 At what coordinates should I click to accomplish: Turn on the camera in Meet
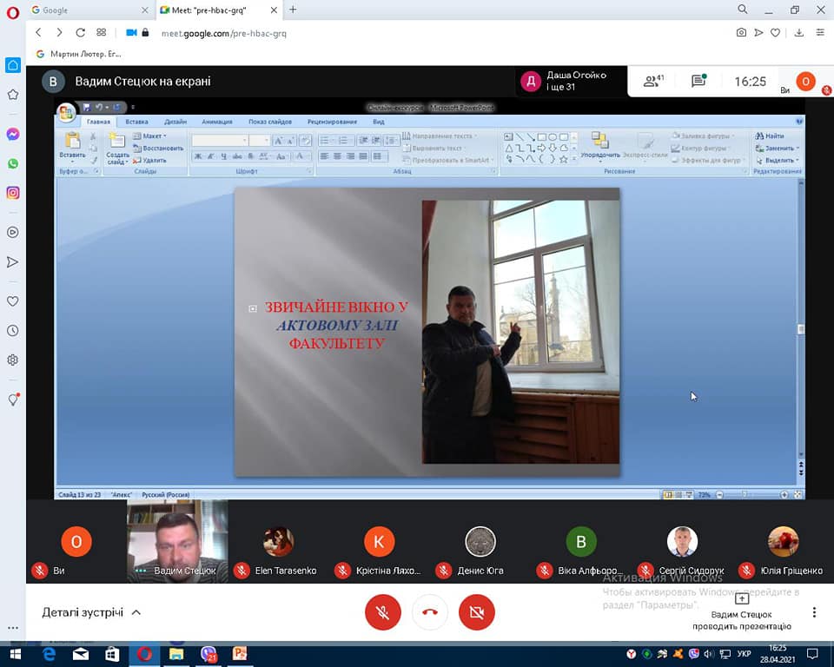tap(476, 612)
